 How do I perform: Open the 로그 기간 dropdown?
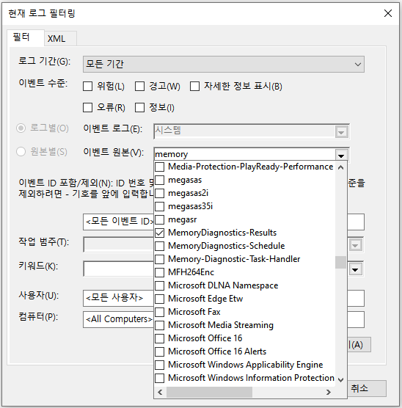pyautogui.click(x=224, y=65)
